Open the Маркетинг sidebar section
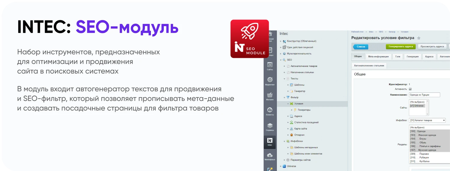 tap(270, 81)
